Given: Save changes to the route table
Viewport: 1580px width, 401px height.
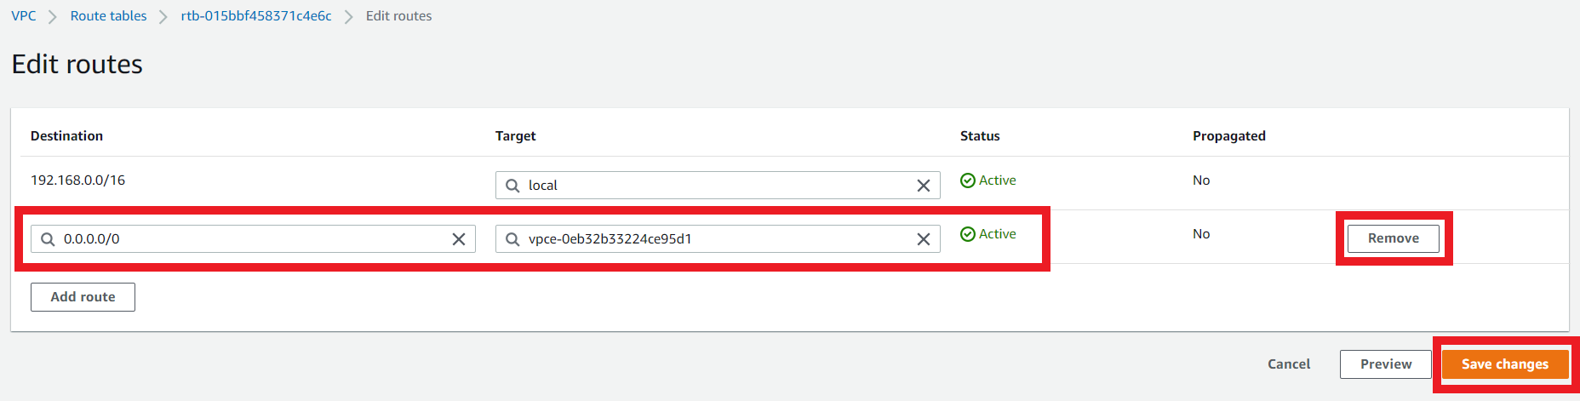Looking at the screenshot, I should click(x=1505, y=364).
